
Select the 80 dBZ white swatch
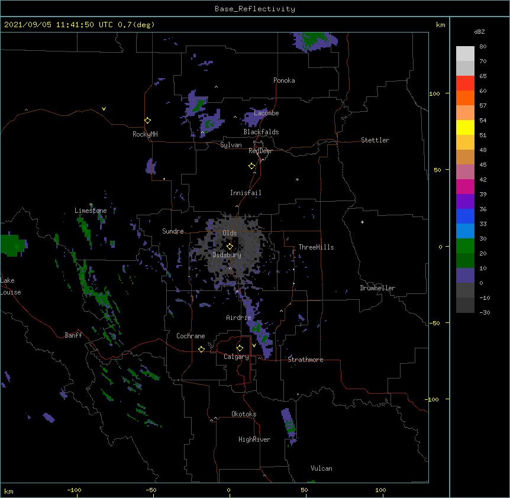point(465,53)
